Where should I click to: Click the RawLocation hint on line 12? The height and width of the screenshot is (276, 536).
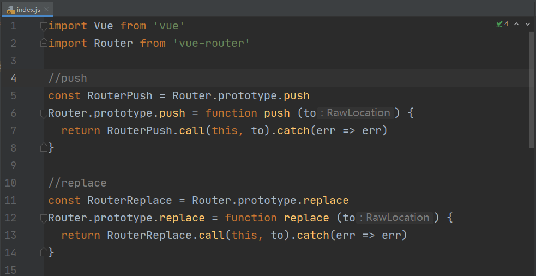[395, 218]
